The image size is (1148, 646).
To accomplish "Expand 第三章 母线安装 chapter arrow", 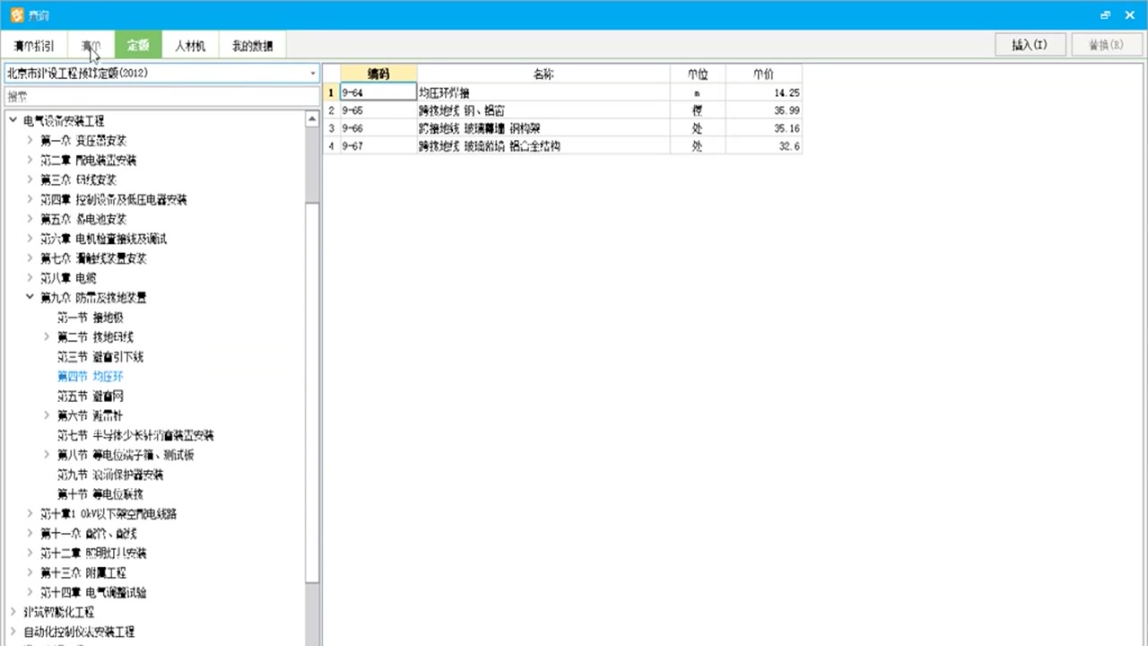I will tap(30, 179).
